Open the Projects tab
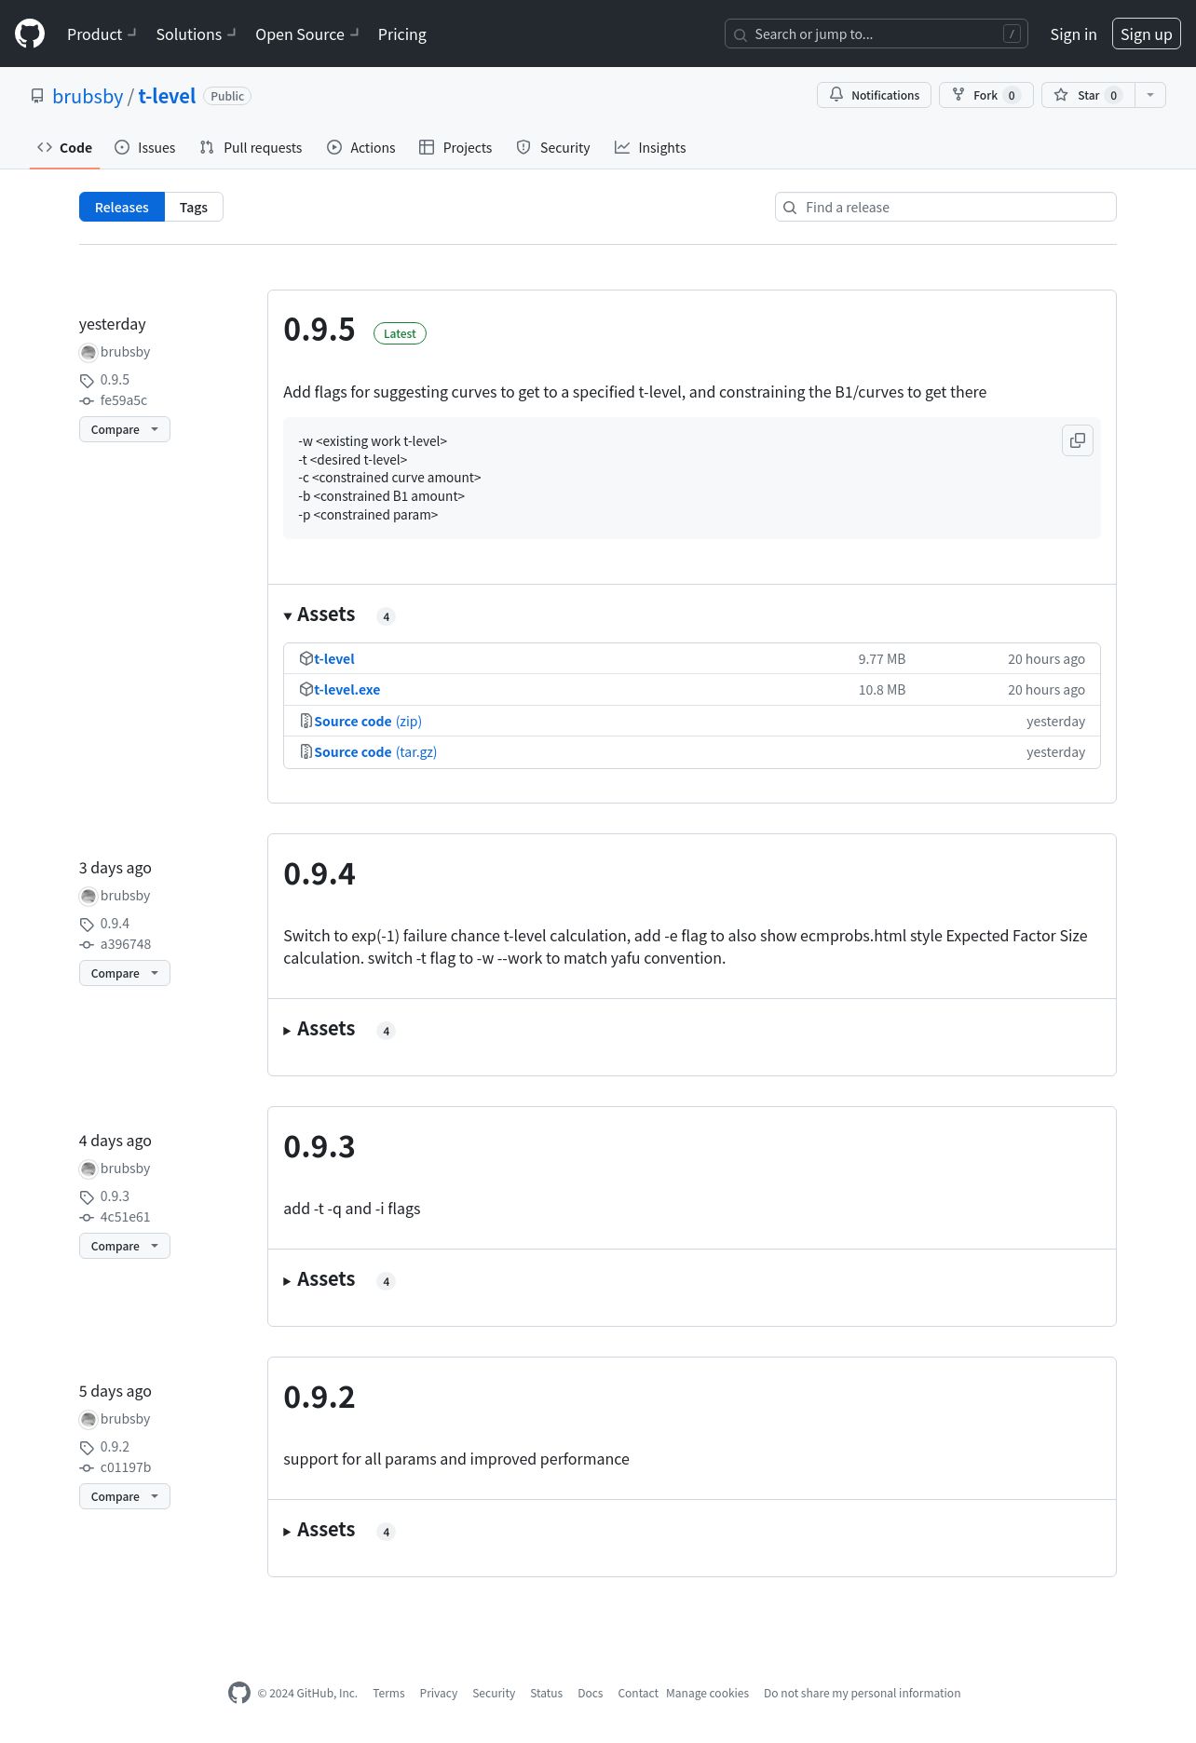This screenshot has width=1196, height=1743. 455,147
